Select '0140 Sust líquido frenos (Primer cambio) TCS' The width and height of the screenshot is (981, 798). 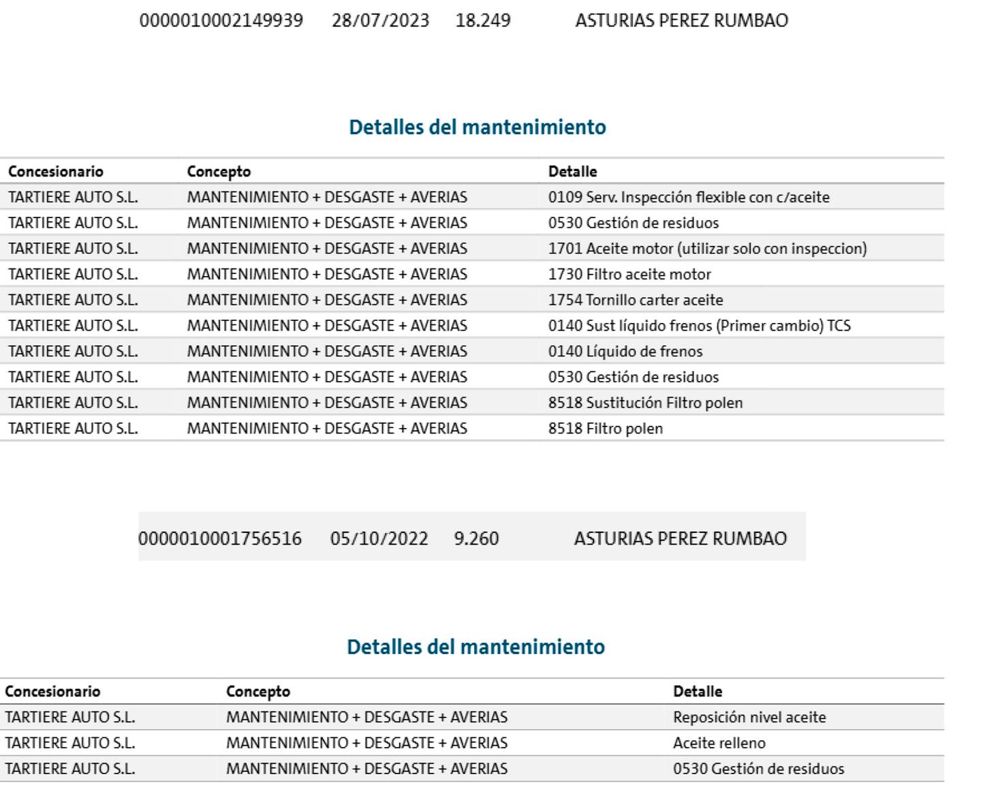[x=700, y=326]
